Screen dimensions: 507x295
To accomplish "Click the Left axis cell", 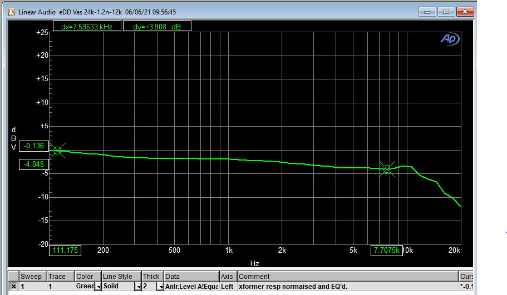I will click(228, 286).
